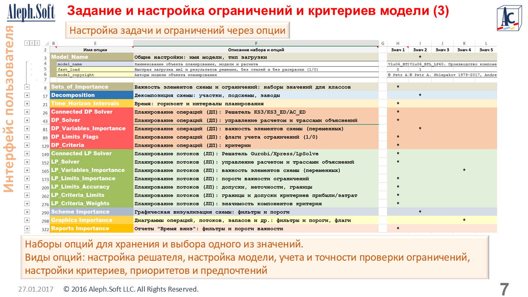Select the Знач 1 header cell
The height and width of the screenshot is (297, 528).
[x=398, y=50]
